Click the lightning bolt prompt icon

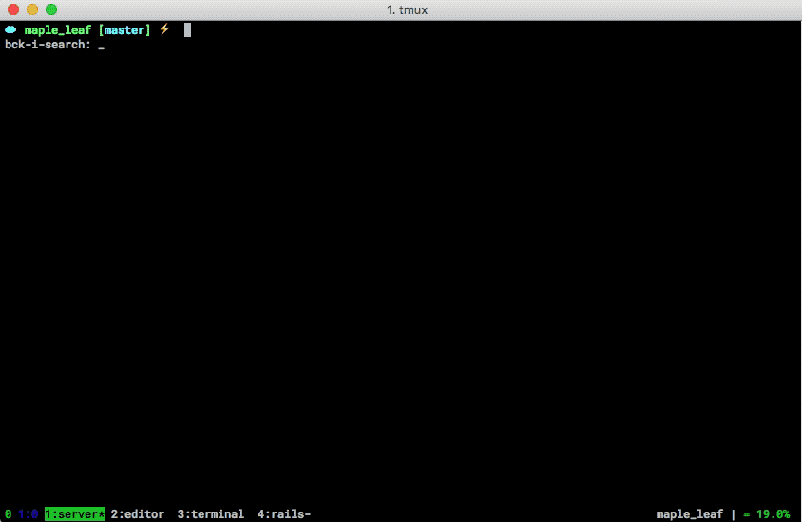164,29
